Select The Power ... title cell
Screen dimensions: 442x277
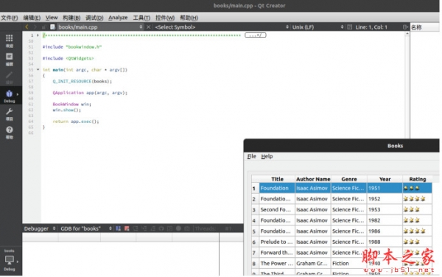tap(277, 264)
